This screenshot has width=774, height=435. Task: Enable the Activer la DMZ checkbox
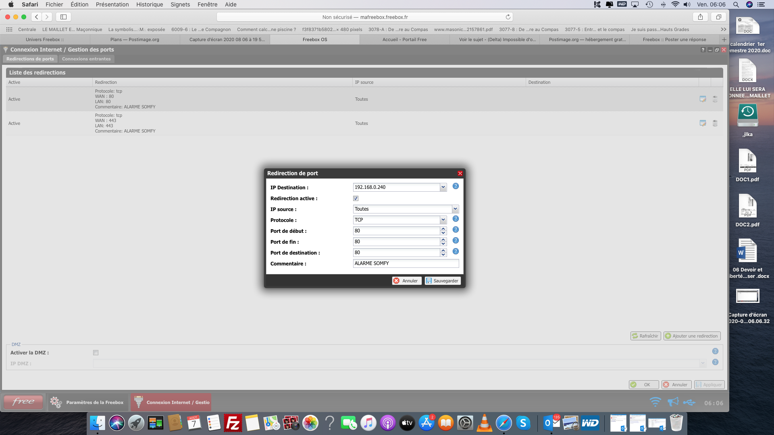(96, 353)
